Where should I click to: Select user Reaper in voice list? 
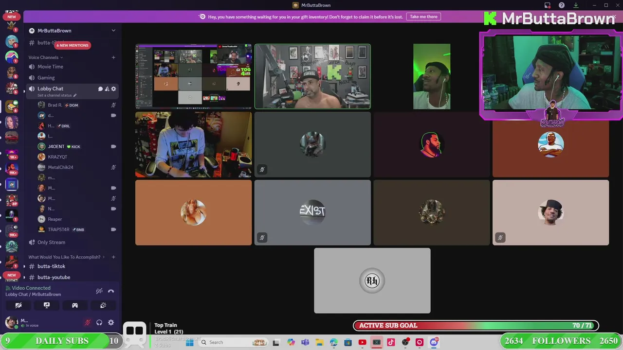(77, 219)
